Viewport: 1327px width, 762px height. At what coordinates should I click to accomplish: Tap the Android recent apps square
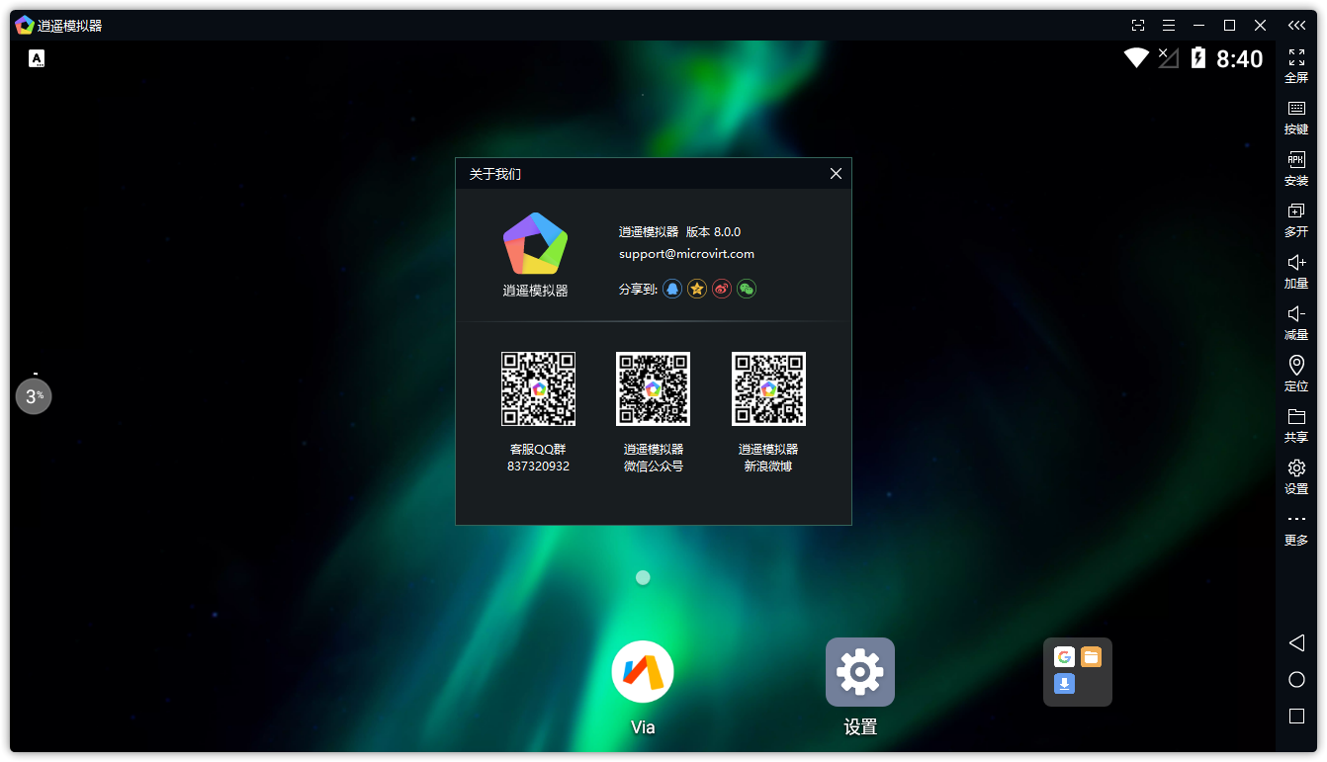(1296, 716)
